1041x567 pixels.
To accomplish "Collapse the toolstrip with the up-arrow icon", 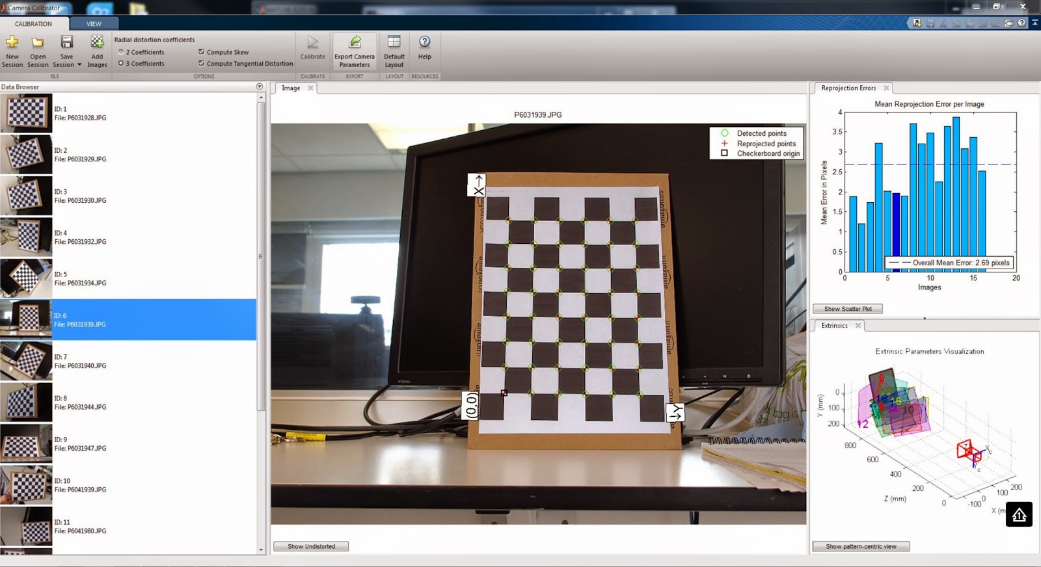I will coord(1034,23).
